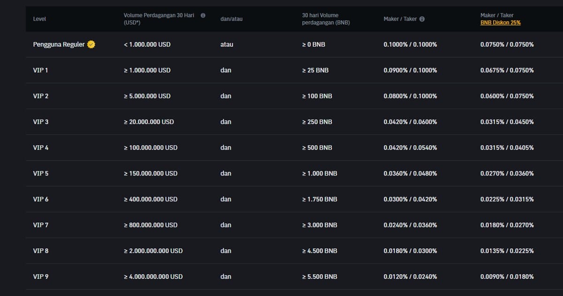Image resolution: width=563 pixels, height=296 pixels.
Task: Select the VIP 1 row label
Action: pos(41,70)
